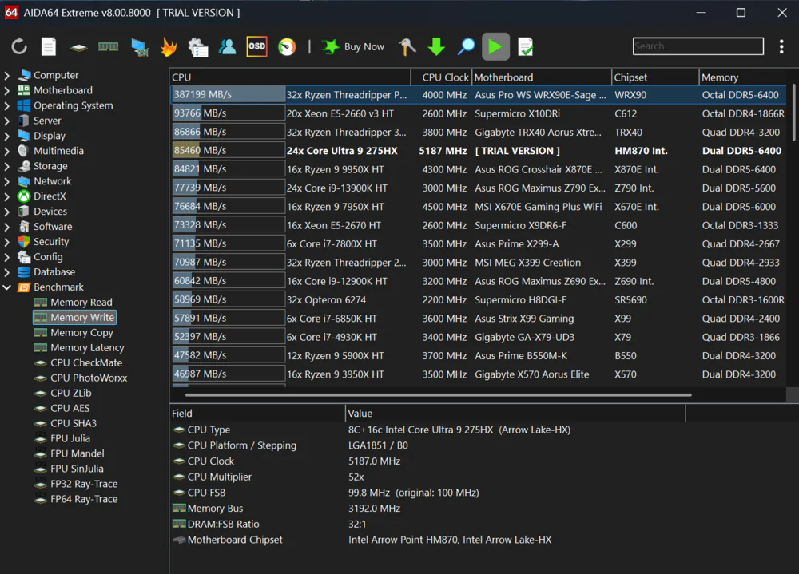Viewport: 799px width, 574px height.
Task: Select CPU PhotoWorxx benchmark
Action: tap(88, 378)
